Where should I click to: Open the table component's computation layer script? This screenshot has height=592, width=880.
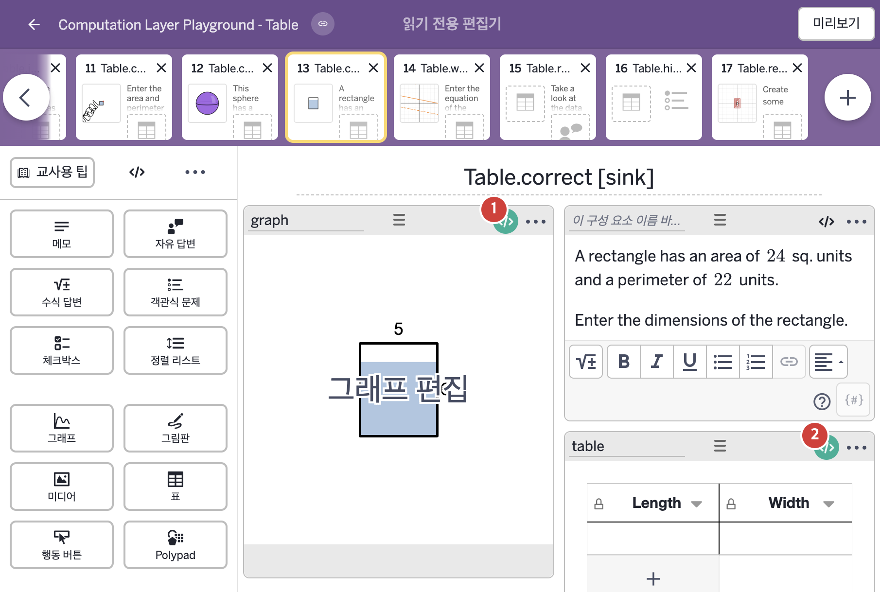click(x=827, y=448)
